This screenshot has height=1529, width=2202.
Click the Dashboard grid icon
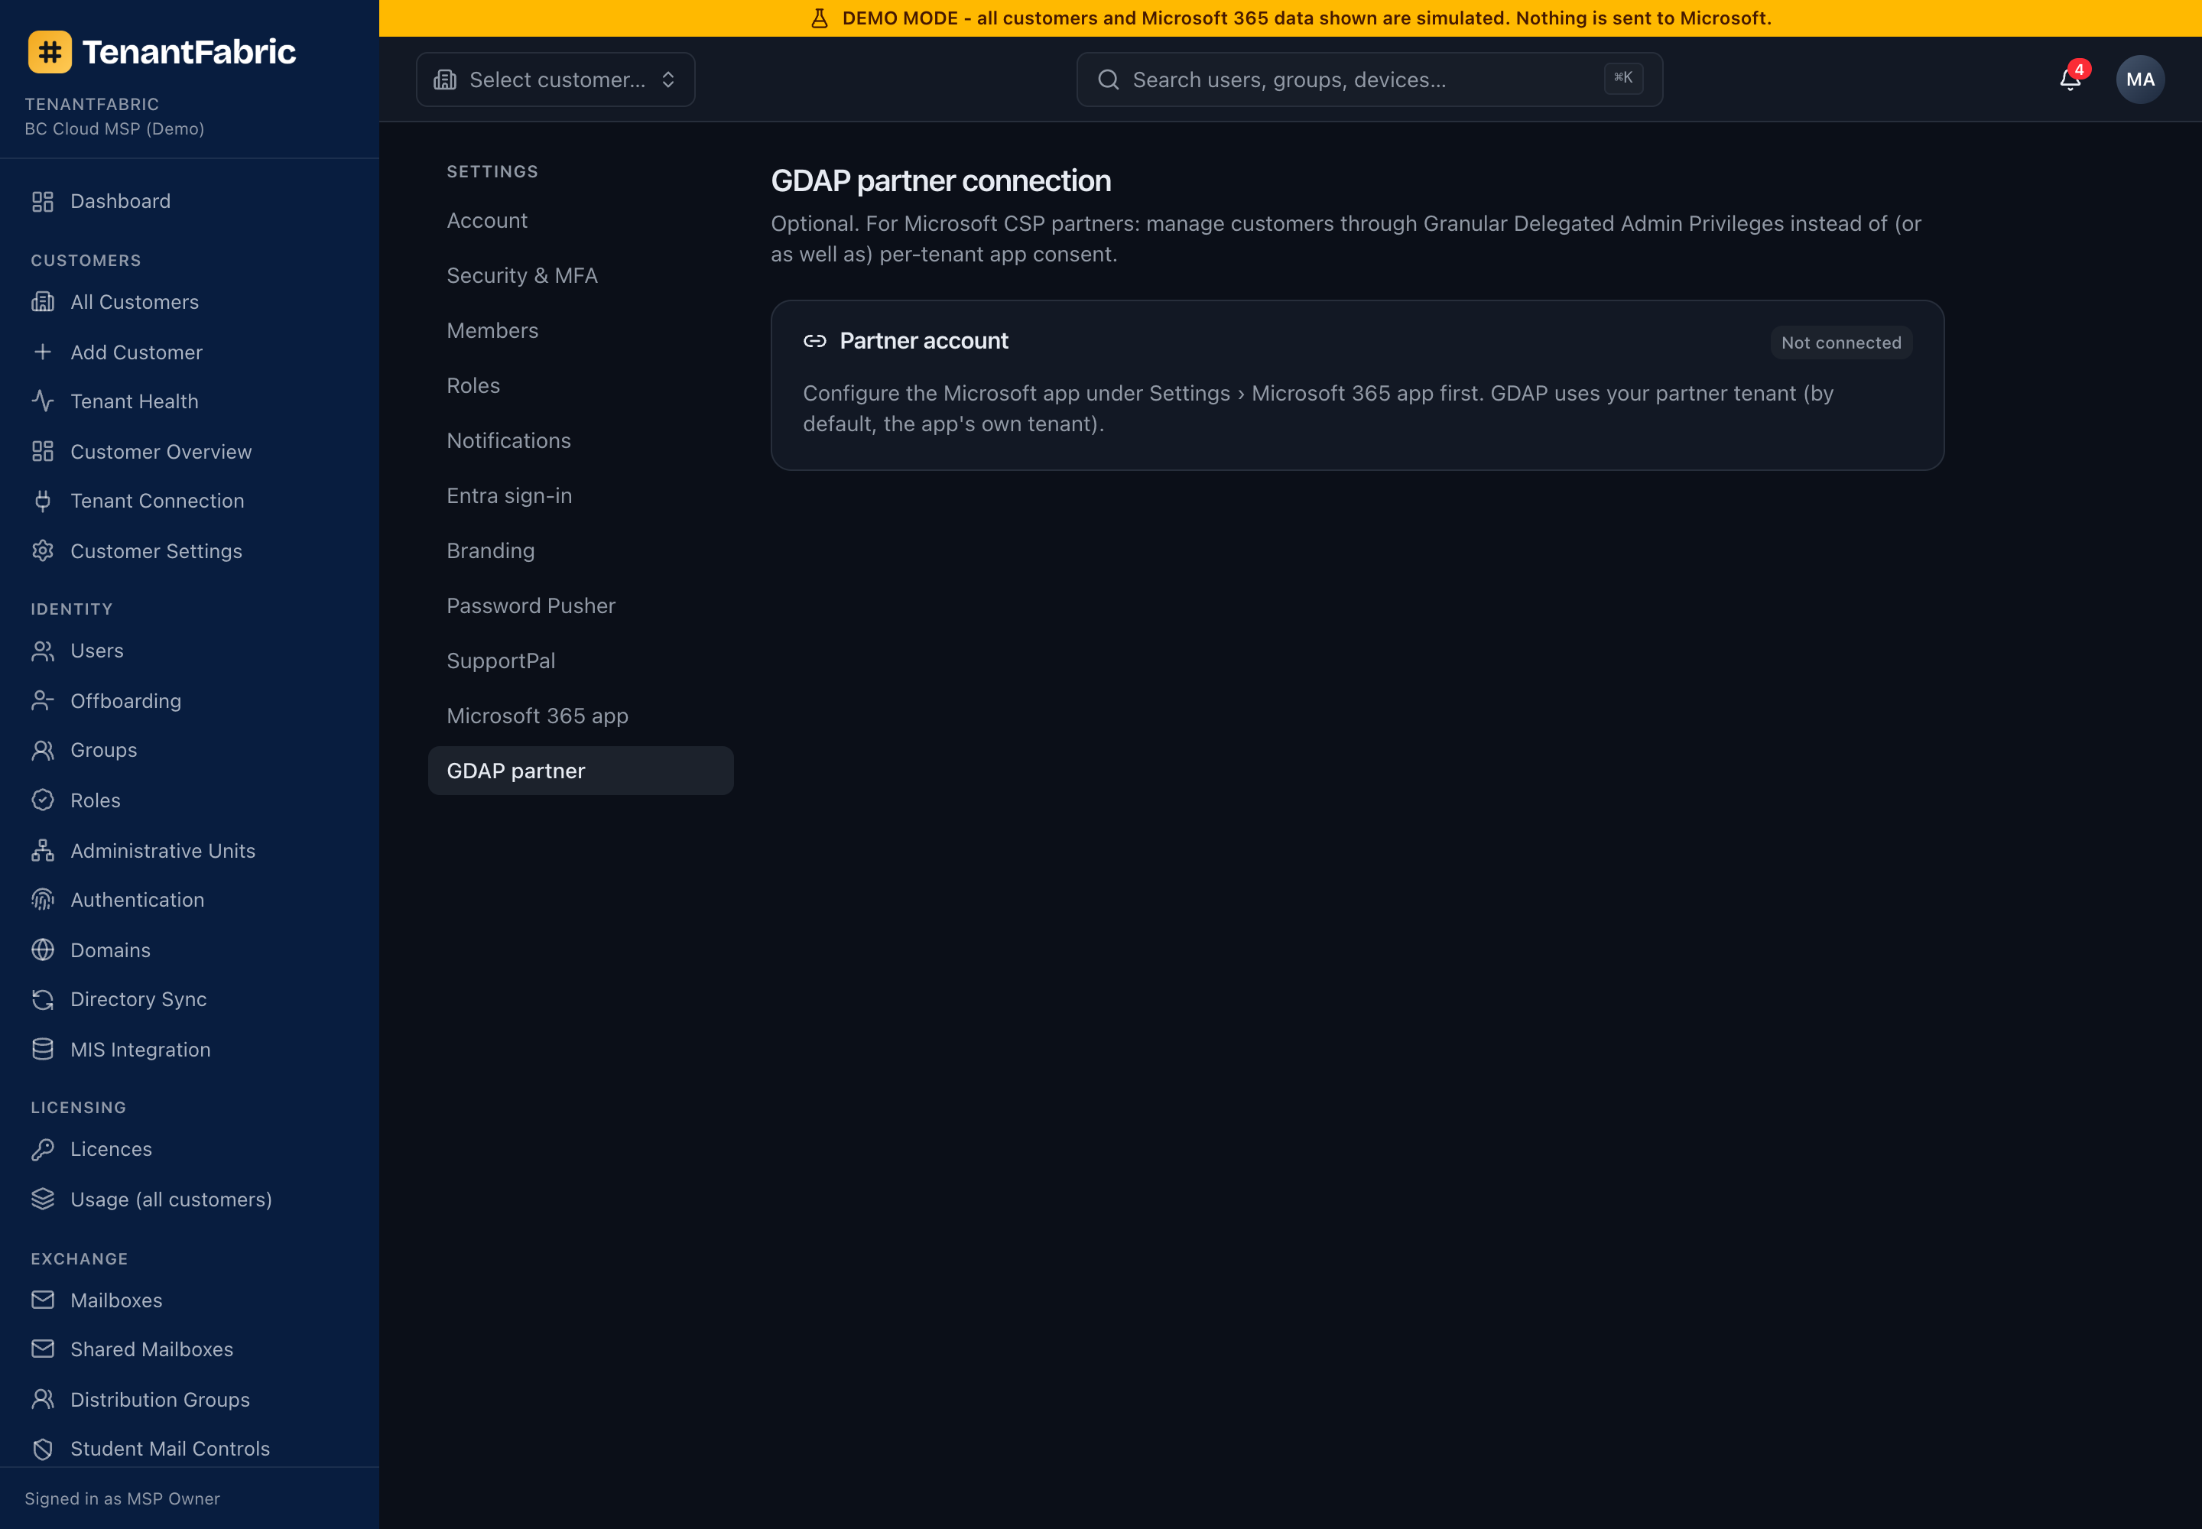point(42,201)
